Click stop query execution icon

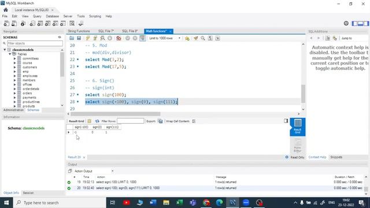[110, 38]
